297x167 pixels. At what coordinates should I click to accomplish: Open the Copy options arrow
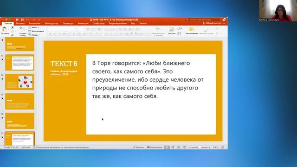tap(15, 31)
